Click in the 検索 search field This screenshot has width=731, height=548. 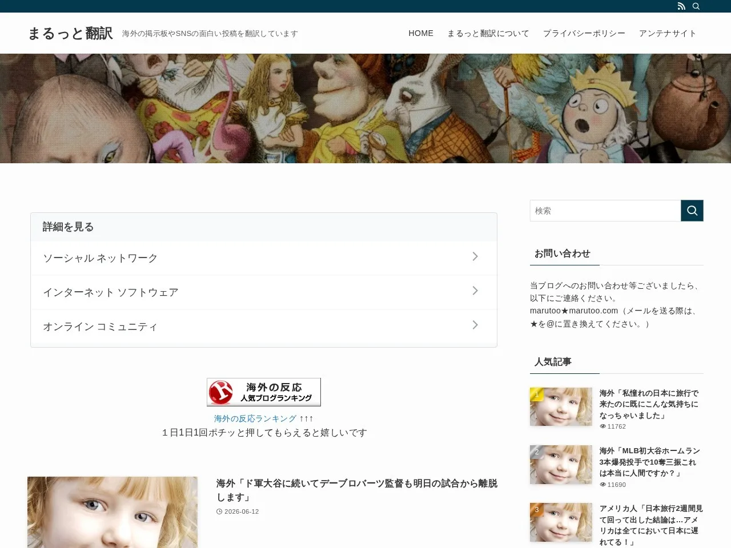pos(605,211)
